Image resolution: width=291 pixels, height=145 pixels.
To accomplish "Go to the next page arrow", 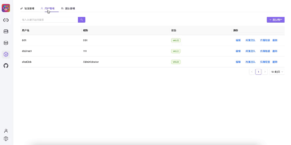I will click(265, 72).
